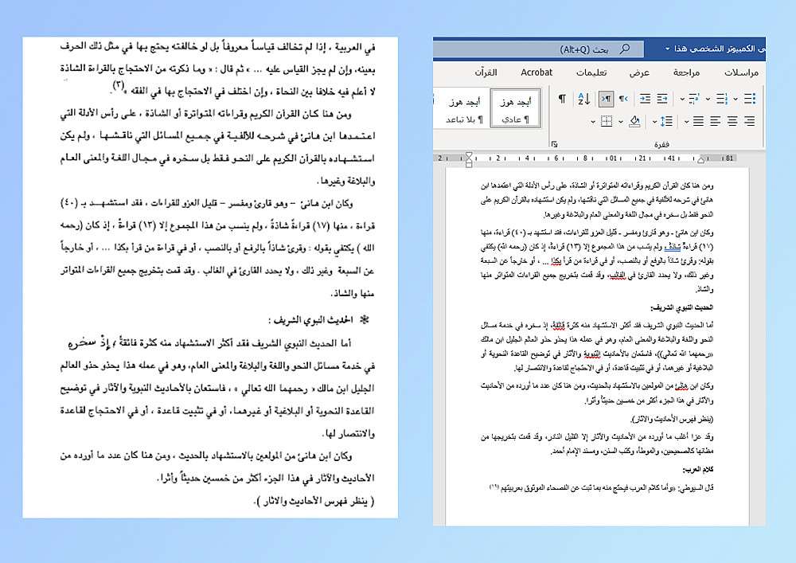The image size is (796, 563).
Task: Click footnote reference (١) in Word document
Action: (x=494, y=487)
